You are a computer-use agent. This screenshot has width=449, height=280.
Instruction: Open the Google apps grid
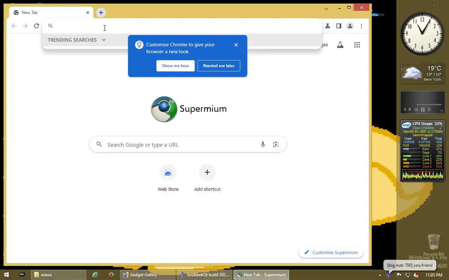pyautogui.click(x=357, y=45)
